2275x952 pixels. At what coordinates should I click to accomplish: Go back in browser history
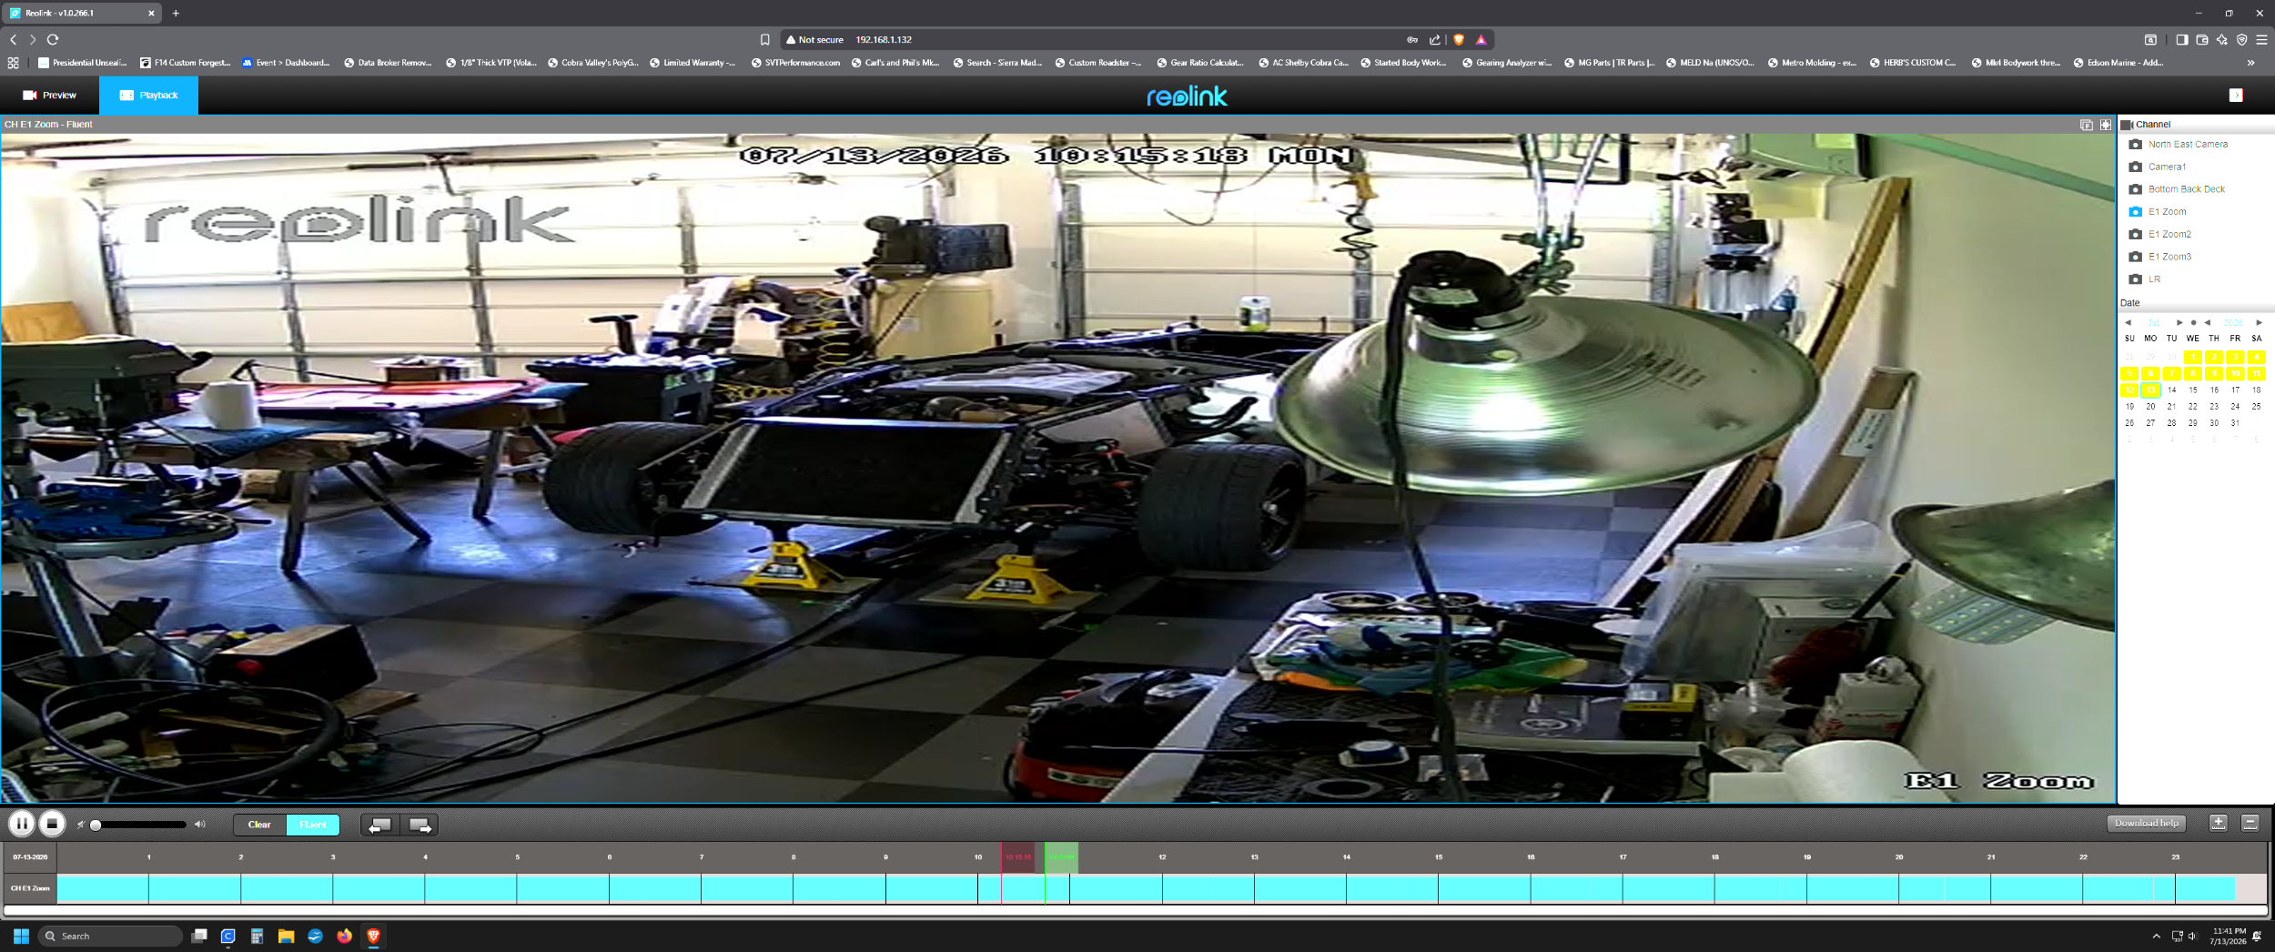point(14,39)
